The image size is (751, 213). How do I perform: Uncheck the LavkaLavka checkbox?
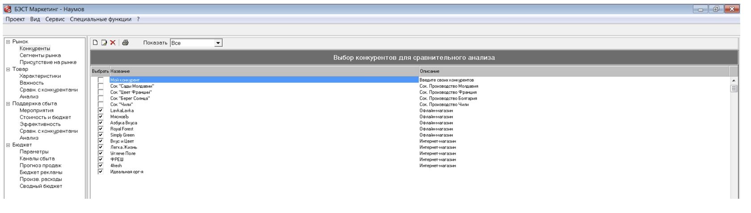coord(101,111)
